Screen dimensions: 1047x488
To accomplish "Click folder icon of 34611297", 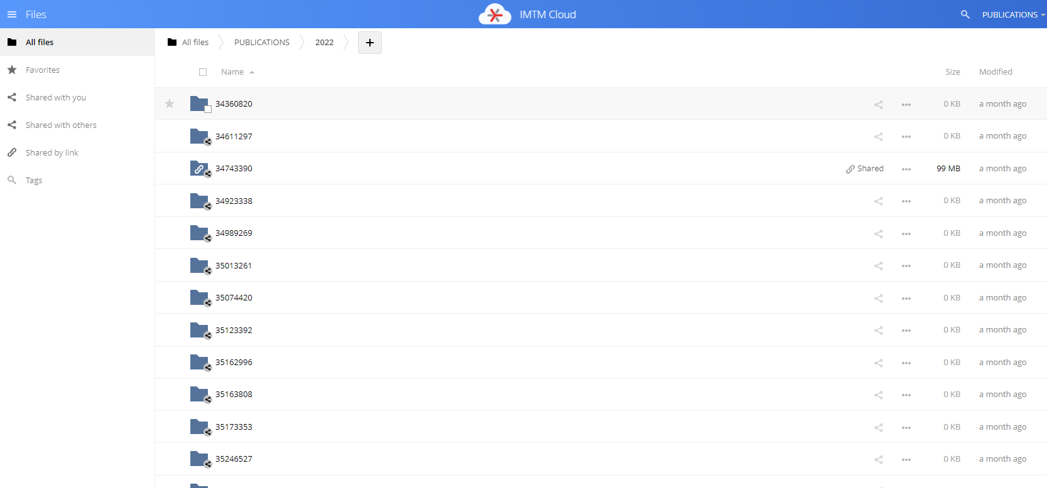I will tap(199, 136).
